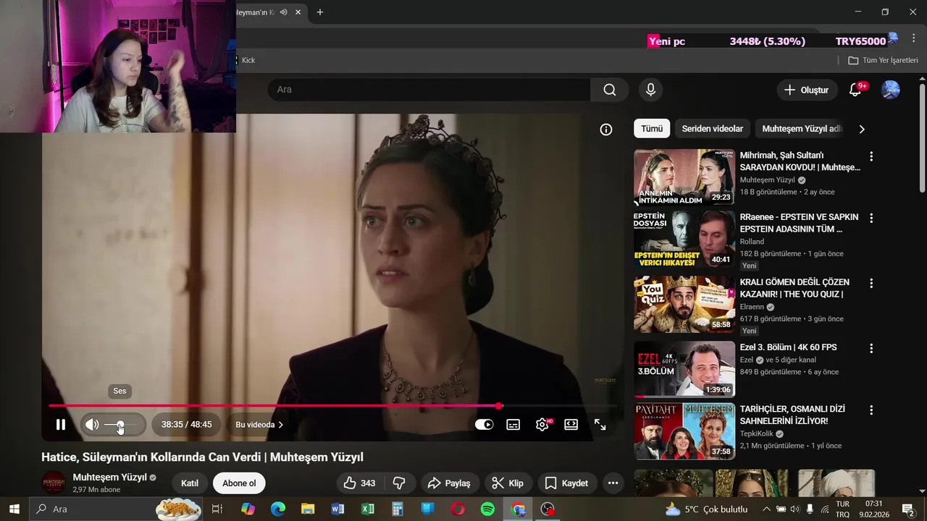
Task: Save video with Kaydet button
Action: coord(566,483)
